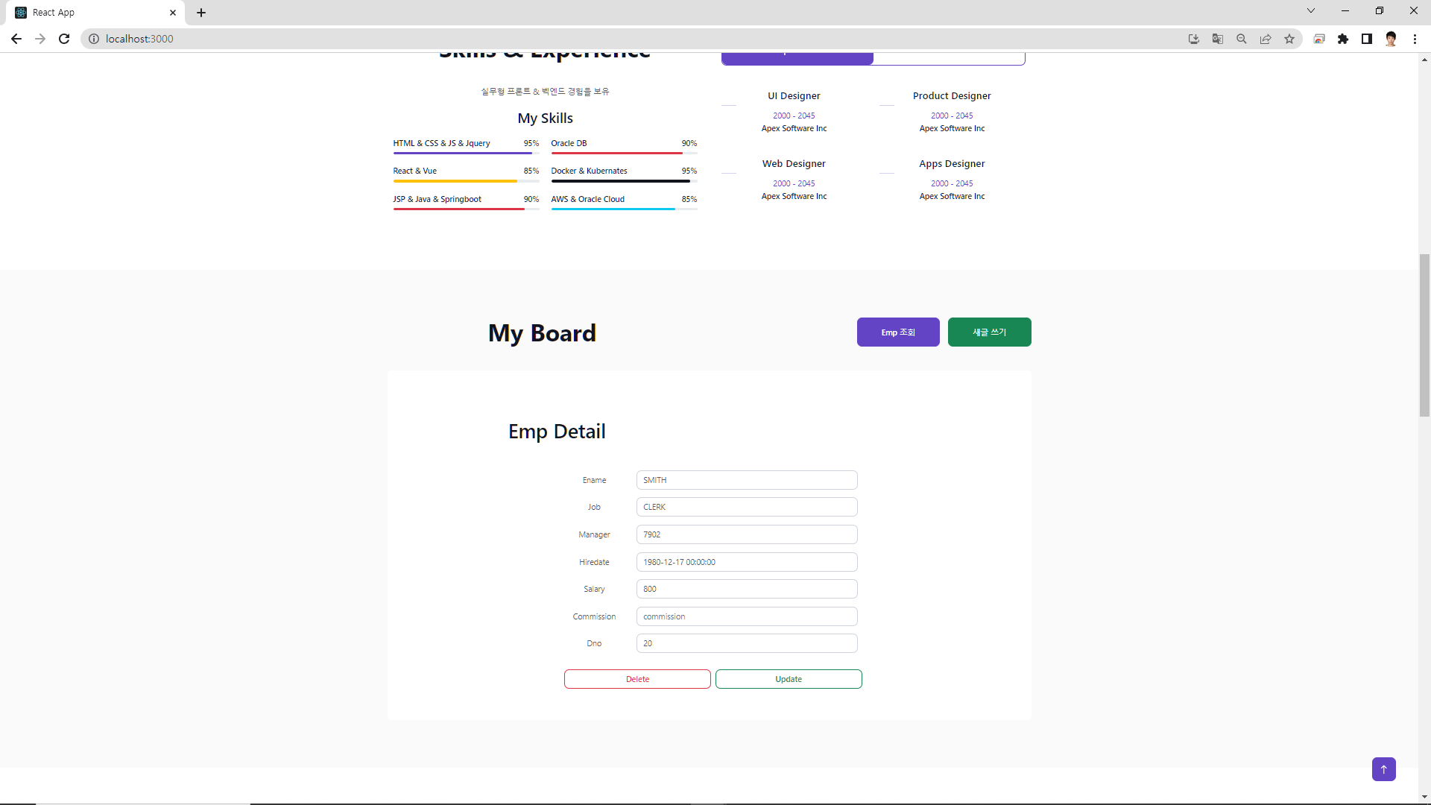The height and width of the screenshot is (805, 1431).
Task: Toggle the browser side panel icon
Action: pos(1367,39)
